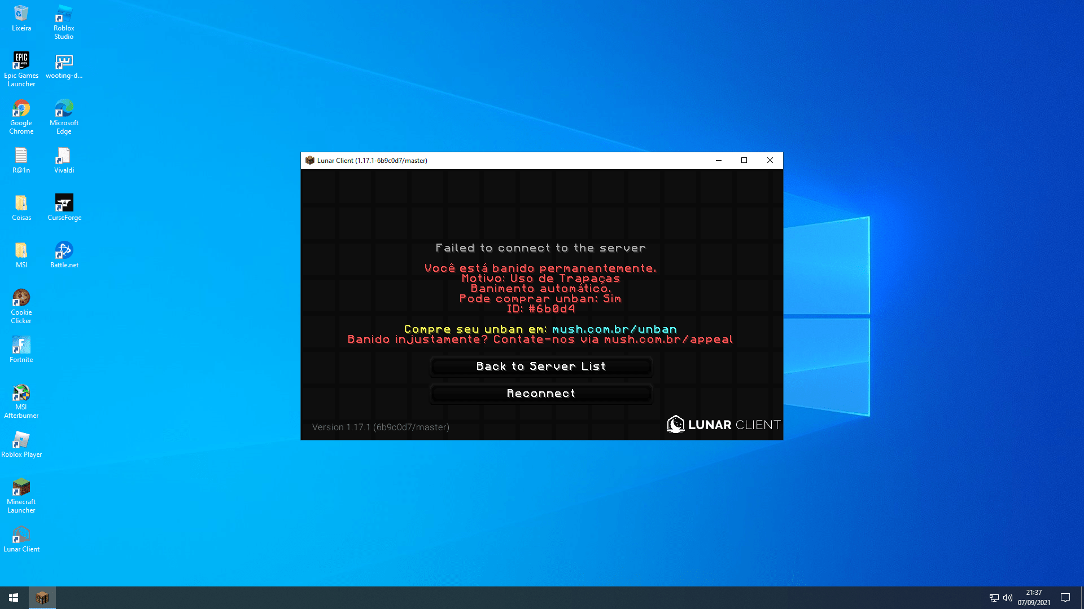1084x609 pixels.
Task: Select the Vivaldi desktop shortcut
Action: point(64,161)
